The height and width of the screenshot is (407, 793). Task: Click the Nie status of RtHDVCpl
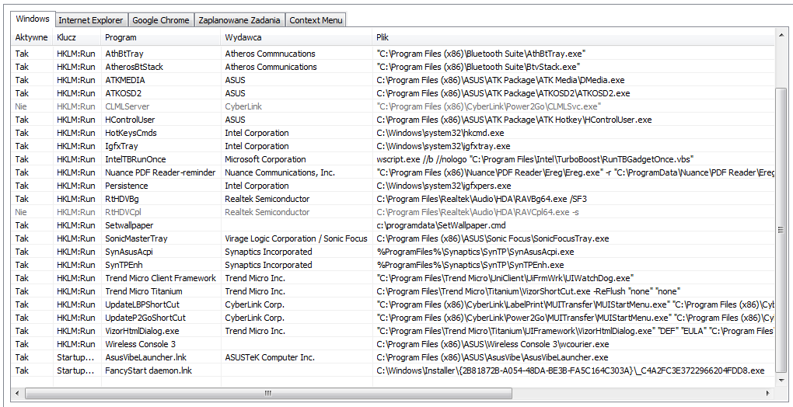pos(21,212)
